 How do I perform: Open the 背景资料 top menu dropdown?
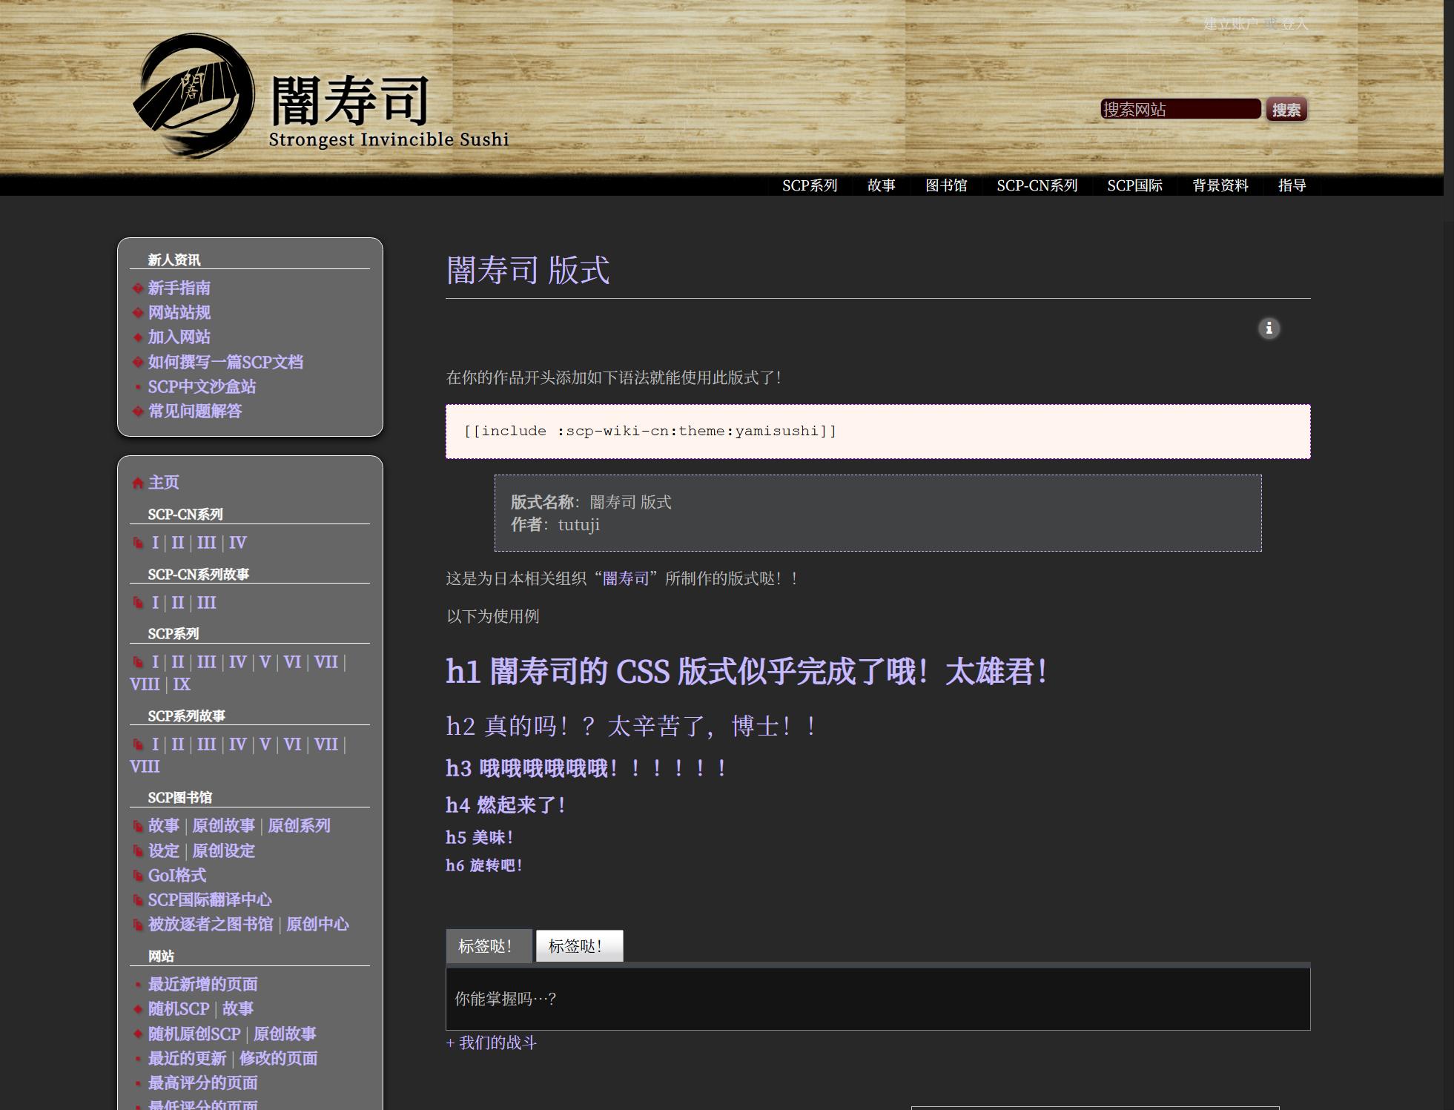(x=1220, y=185)
